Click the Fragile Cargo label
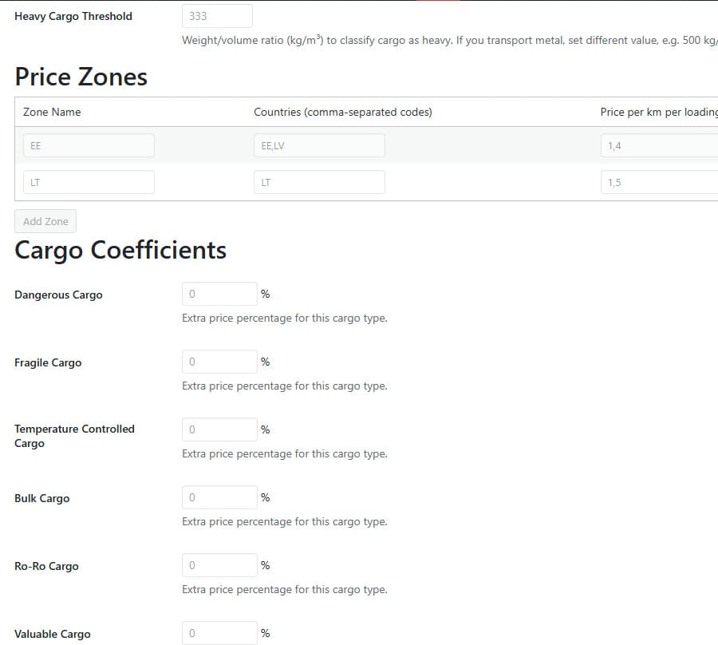The height and width of the screenshot is (645, 718). click(x=48, y=362)
